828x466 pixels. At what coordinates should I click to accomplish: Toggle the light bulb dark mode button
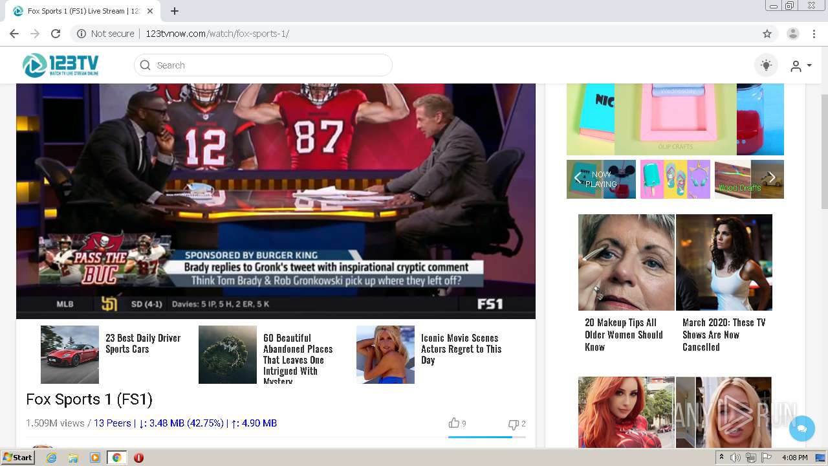coord(766,65)
